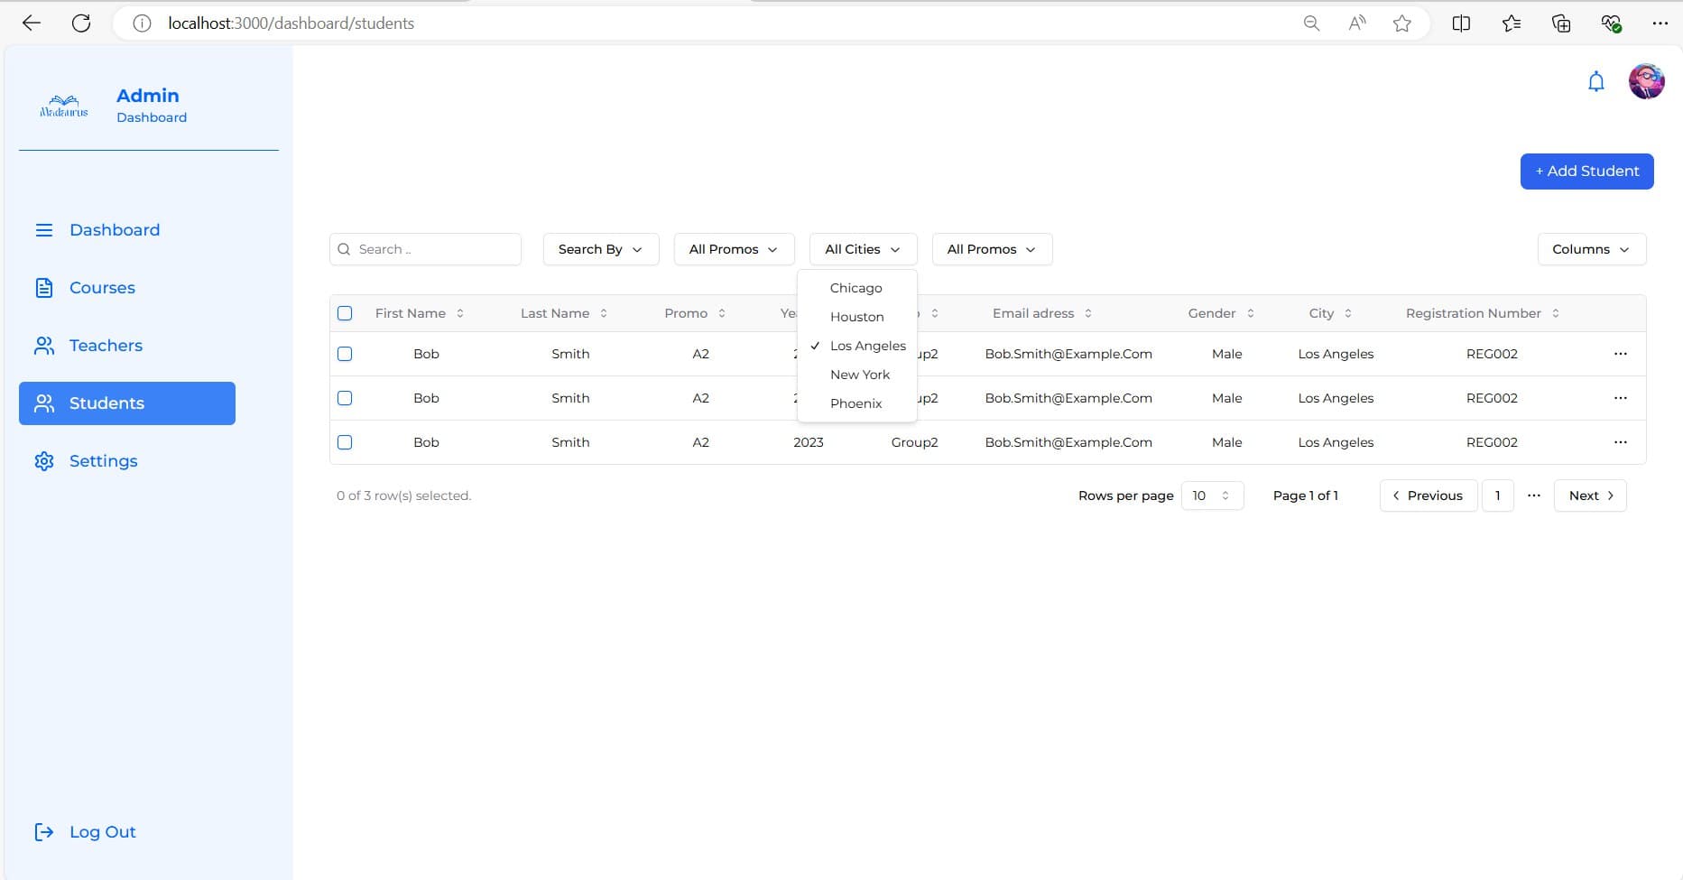
Task: Navigate to Teachers in the sidebar
Action: point(106,346)
